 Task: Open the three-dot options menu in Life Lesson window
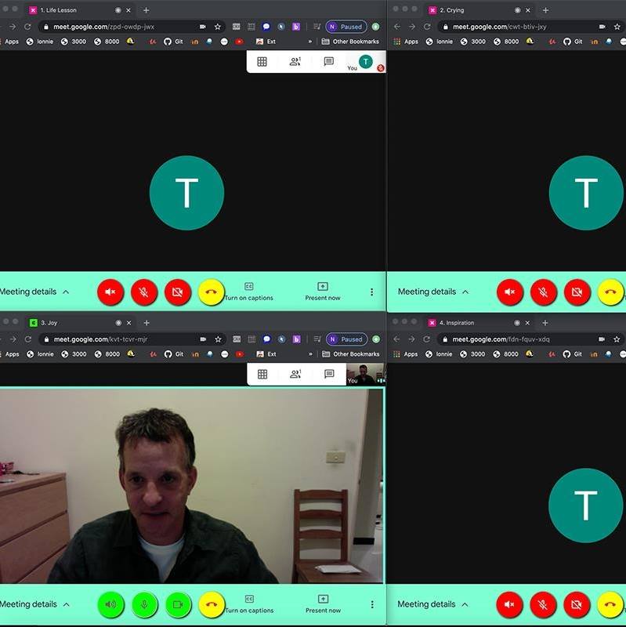pyautogui.click(x=372, y=292)
